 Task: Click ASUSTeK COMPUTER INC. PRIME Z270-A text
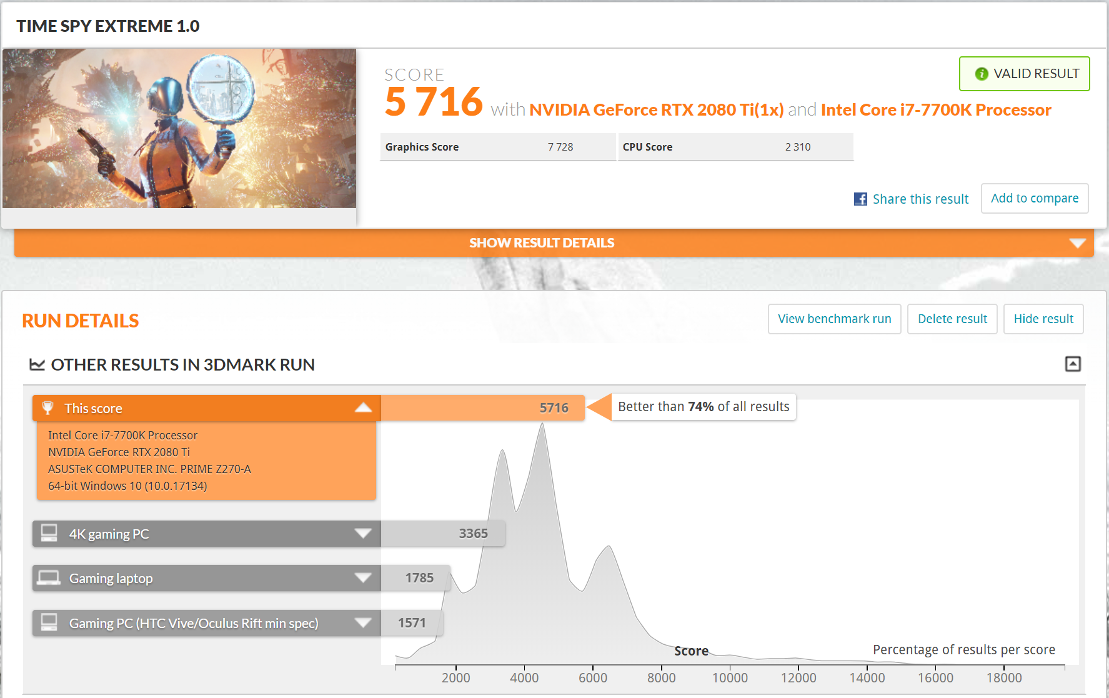pos(149,469)
